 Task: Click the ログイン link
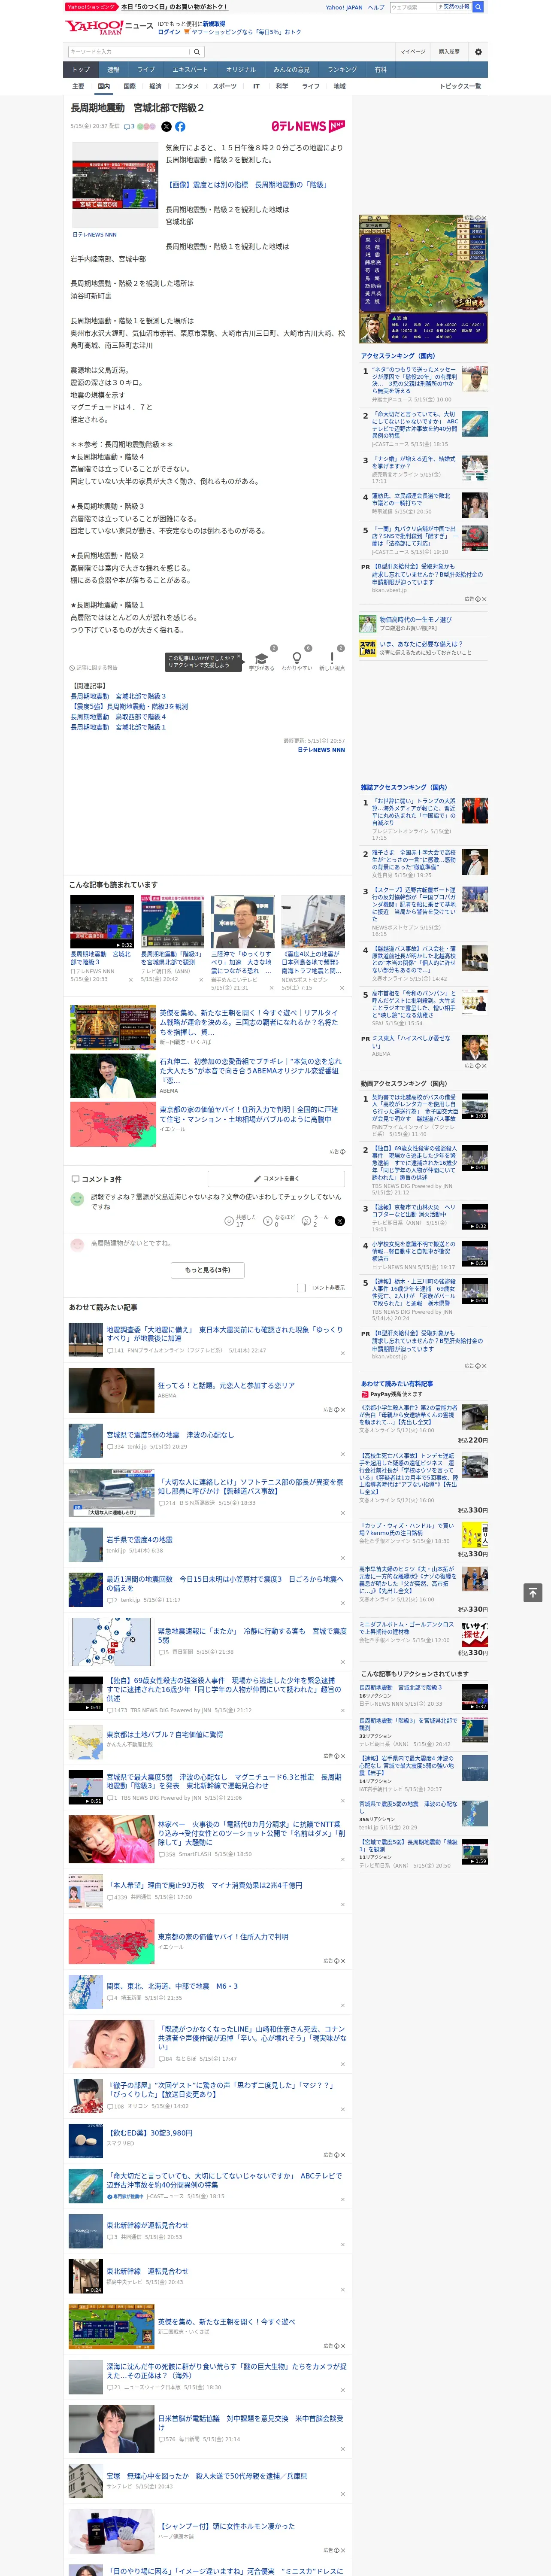click(x=169, y=32)
